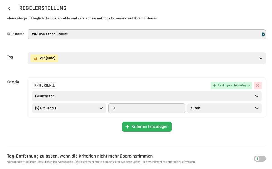Click the crown VIP (auto) tag chip

45,58
